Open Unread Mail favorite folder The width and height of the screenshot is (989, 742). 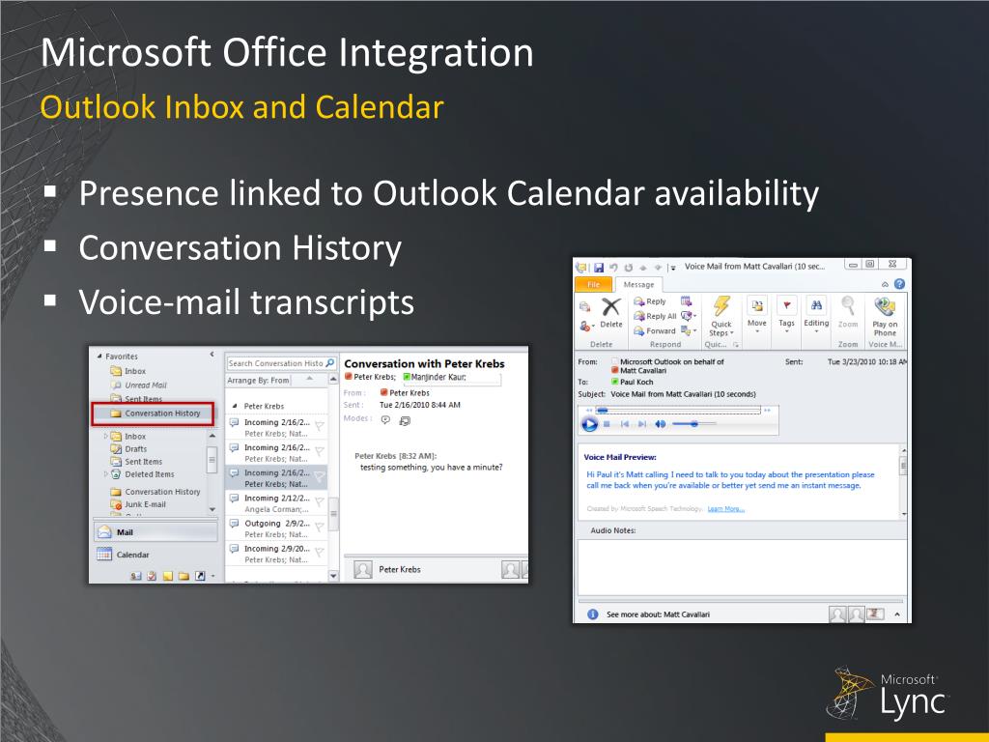pos(139,385)
